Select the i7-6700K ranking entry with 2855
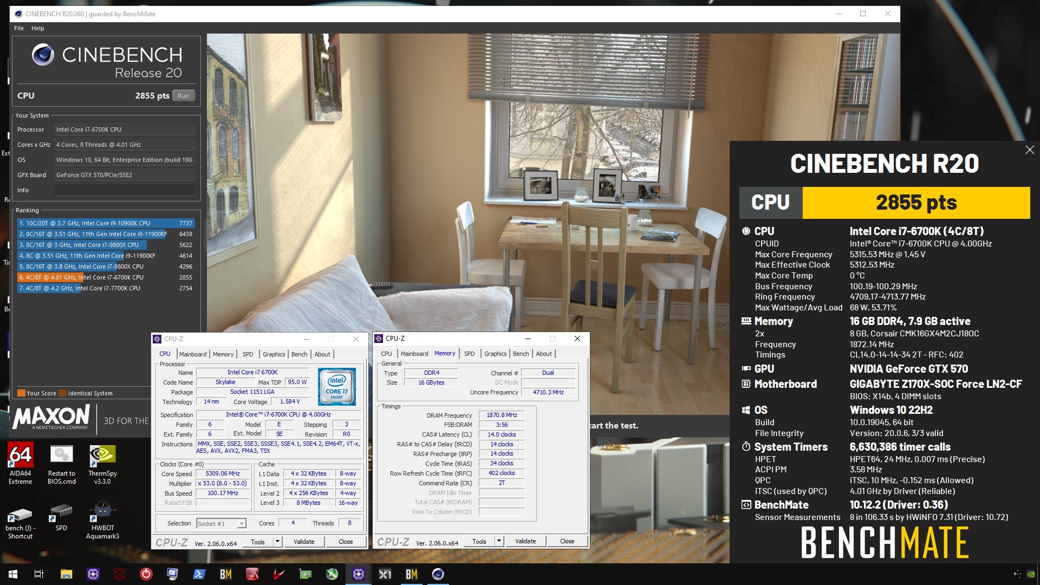The width and height of the screenshot is (1040, 585). click(106, 277)
